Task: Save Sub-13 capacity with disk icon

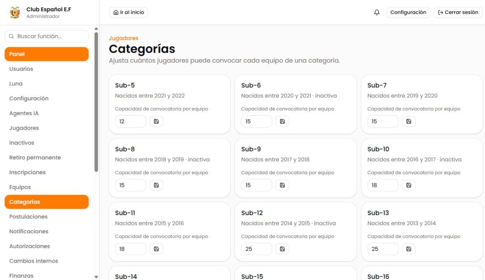Action: [409, 249]
